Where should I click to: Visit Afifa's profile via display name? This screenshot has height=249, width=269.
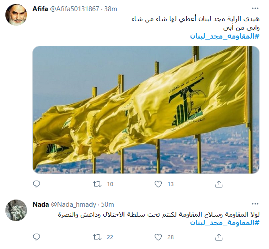pos(40,9)
